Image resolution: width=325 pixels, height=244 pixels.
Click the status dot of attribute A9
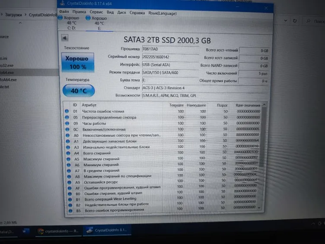(x=69, y=183)
